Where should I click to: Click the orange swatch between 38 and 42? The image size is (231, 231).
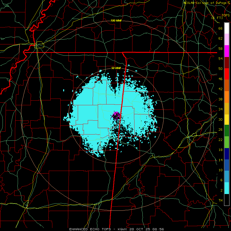click(227, 97)
